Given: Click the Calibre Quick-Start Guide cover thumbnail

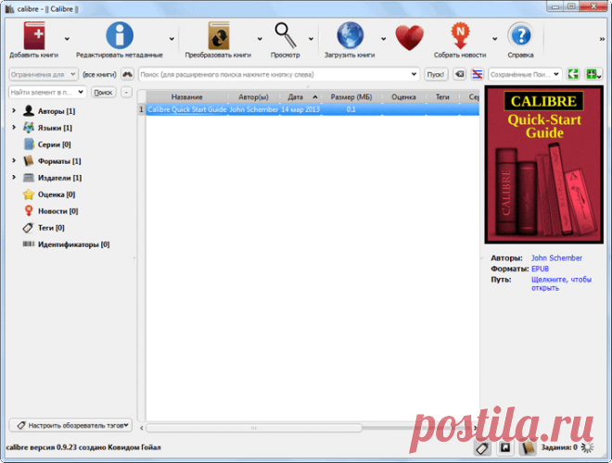Looking at the screenshot, I should click(544, 165).
